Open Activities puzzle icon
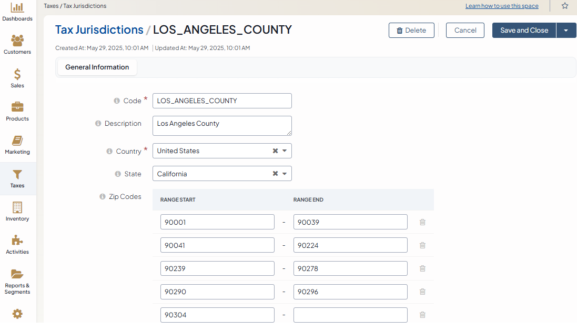Viewport: 577px width, 330px height. pos(17,241)
